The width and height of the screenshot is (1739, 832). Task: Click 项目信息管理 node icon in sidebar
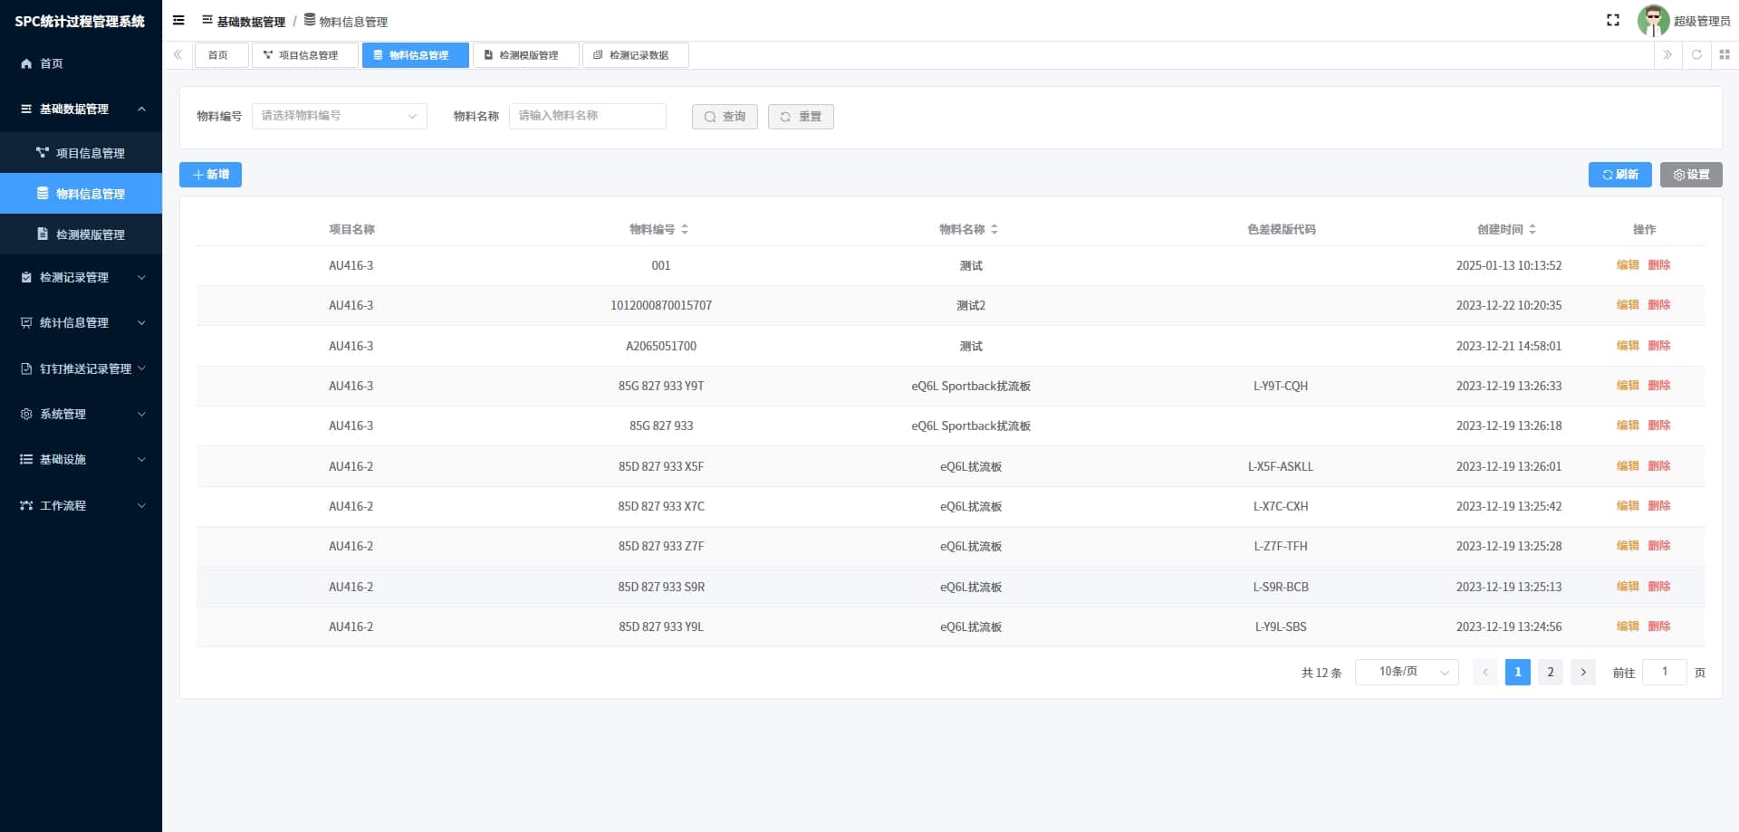(x=42, y=152)
